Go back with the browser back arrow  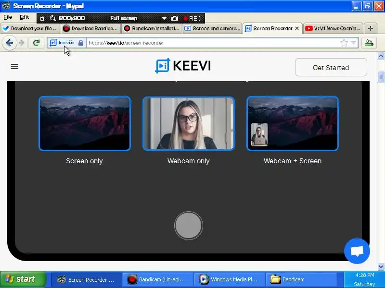coord(10,43)
